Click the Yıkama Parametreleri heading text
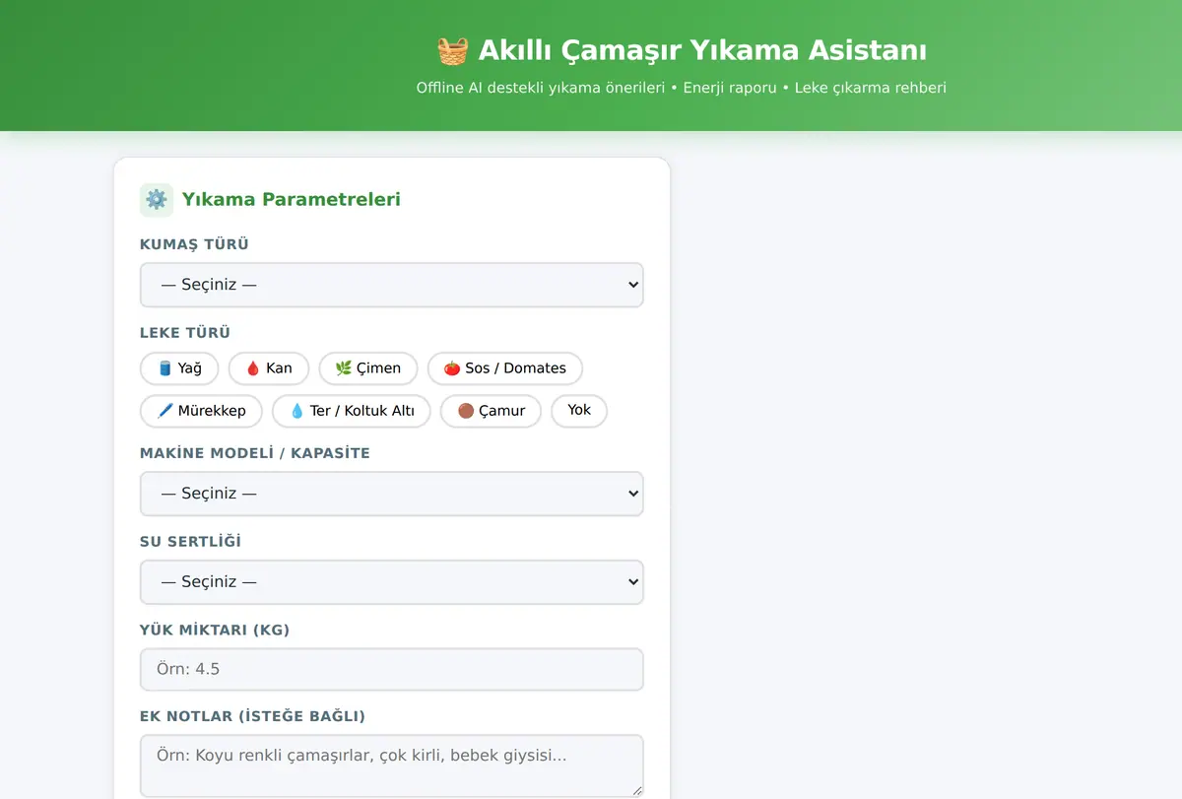 [292, 200]
